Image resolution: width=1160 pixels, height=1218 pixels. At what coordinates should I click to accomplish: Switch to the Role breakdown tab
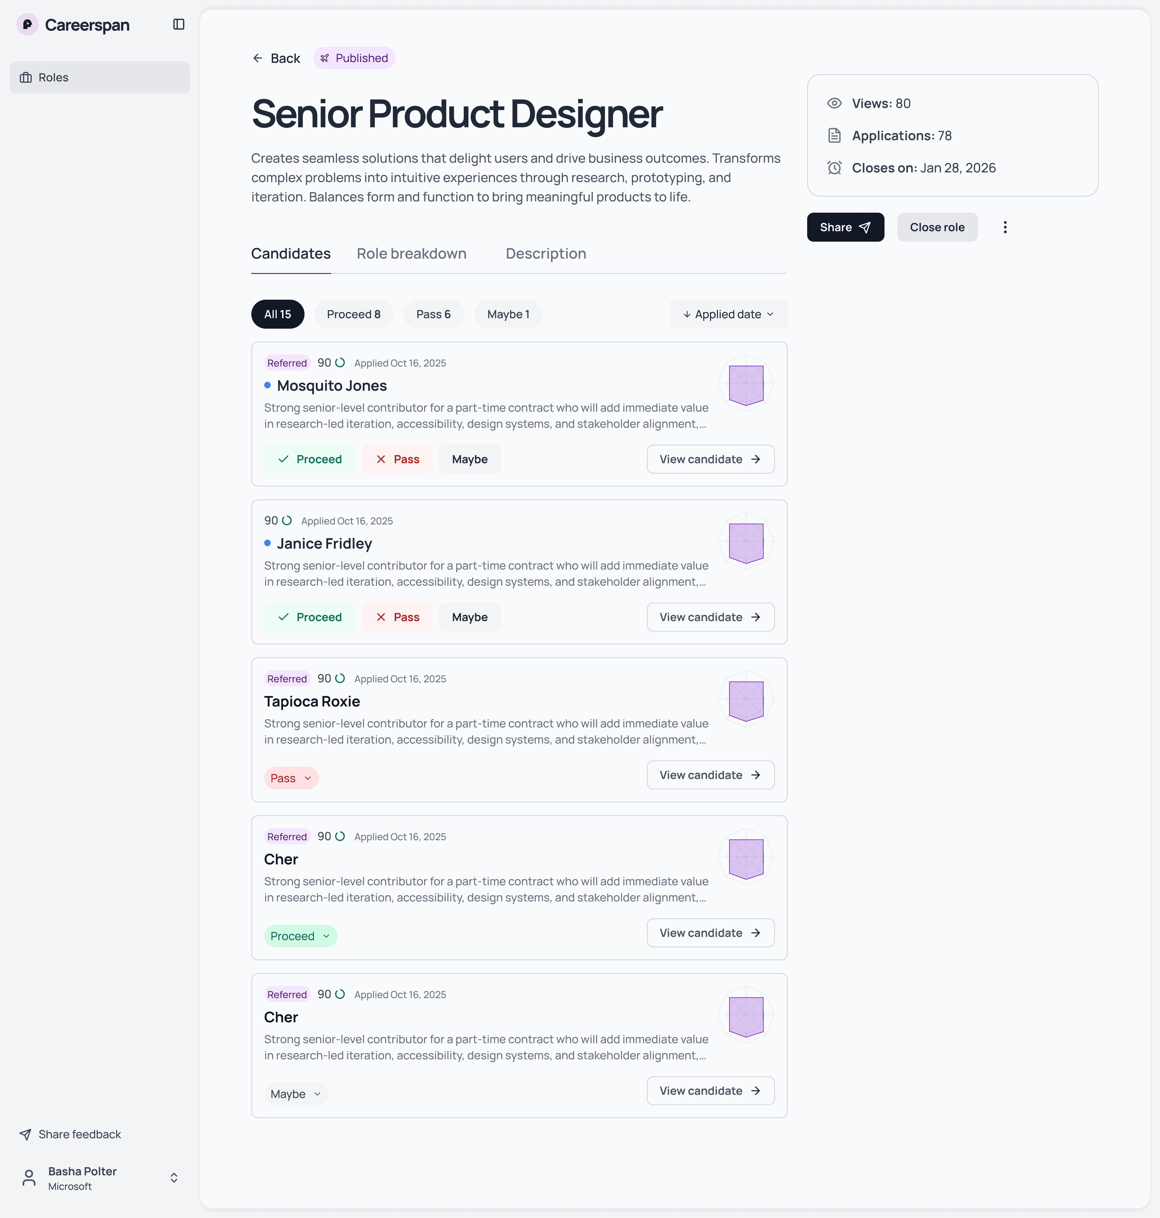point(411,253)
